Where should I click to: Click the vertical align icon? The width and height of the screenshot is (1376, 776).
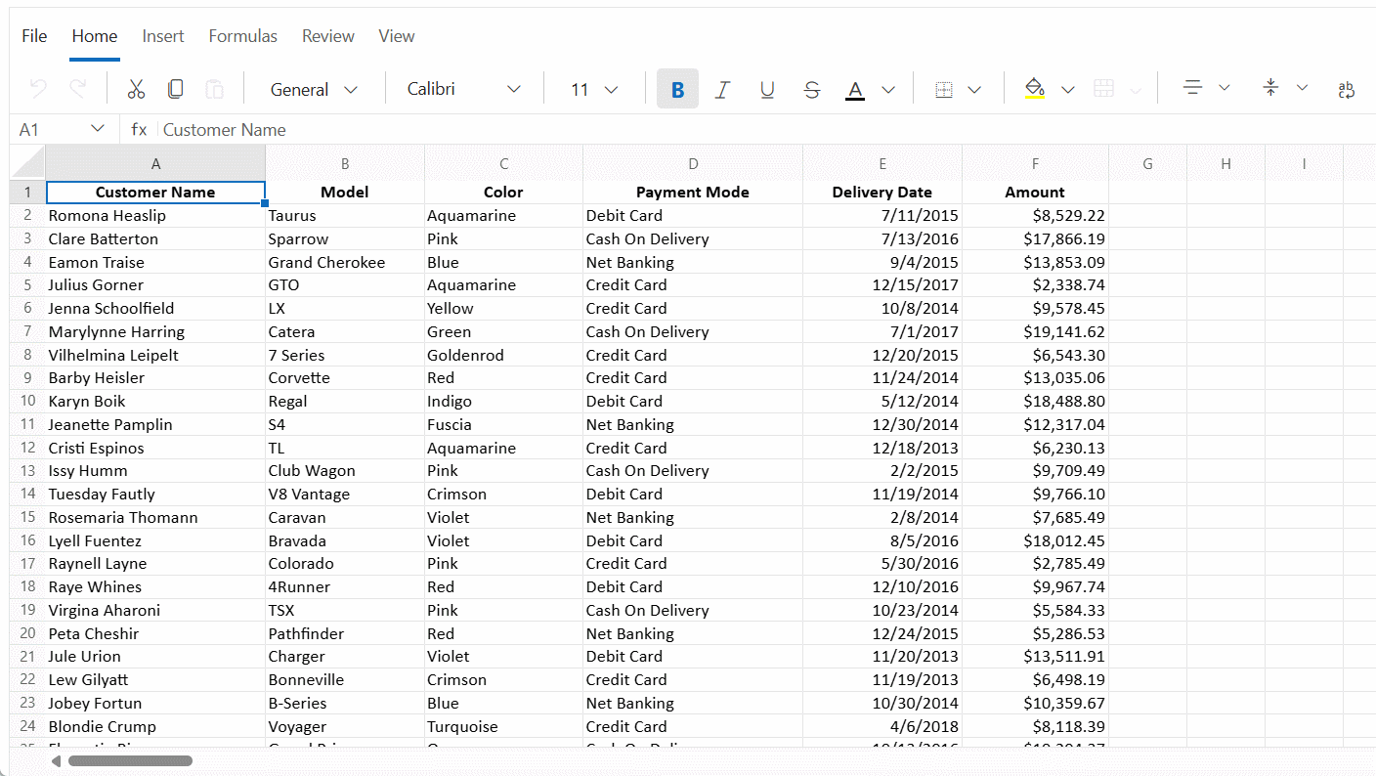[x=1270, y=88]
